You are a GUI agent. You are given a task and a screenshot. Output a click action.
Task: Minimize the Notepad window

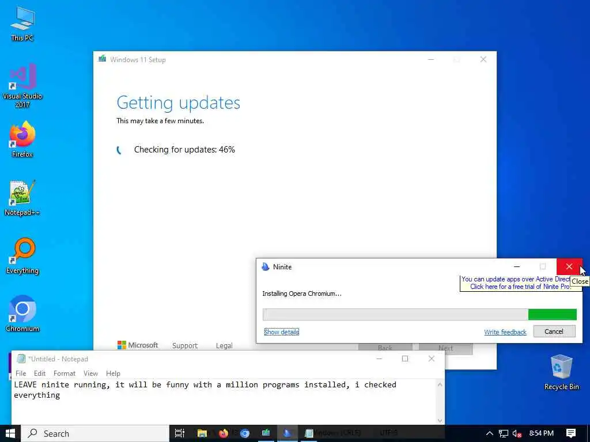379,359
